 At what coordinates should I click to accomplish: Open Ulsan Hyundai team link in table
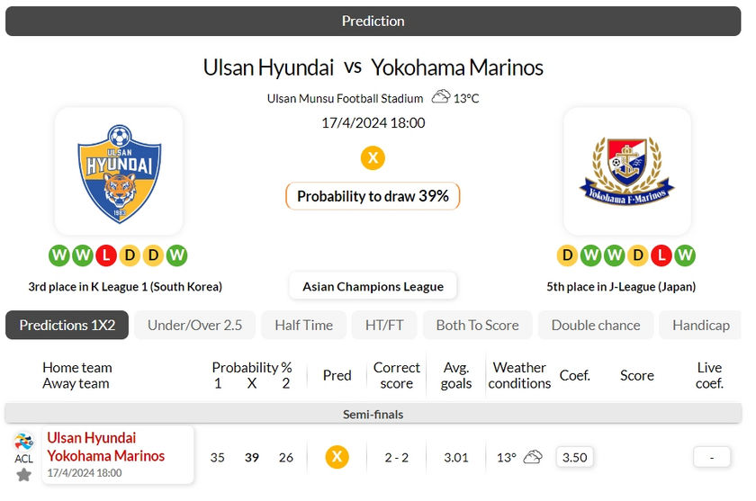[x=92, y=437]
